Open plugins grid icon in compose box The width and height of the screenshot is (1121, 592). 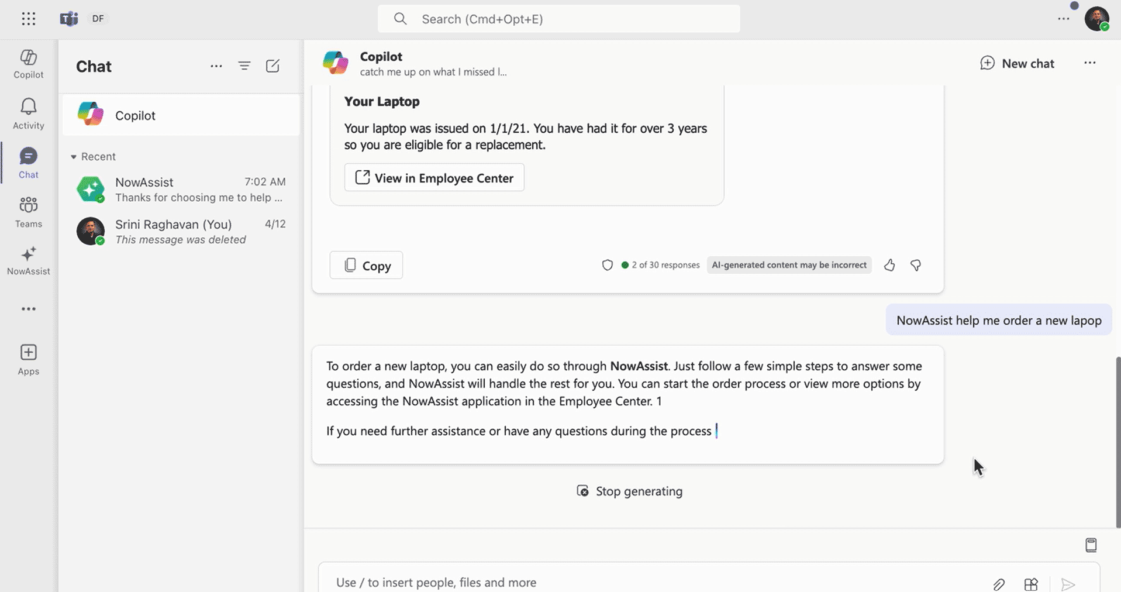click(1031, 584)
